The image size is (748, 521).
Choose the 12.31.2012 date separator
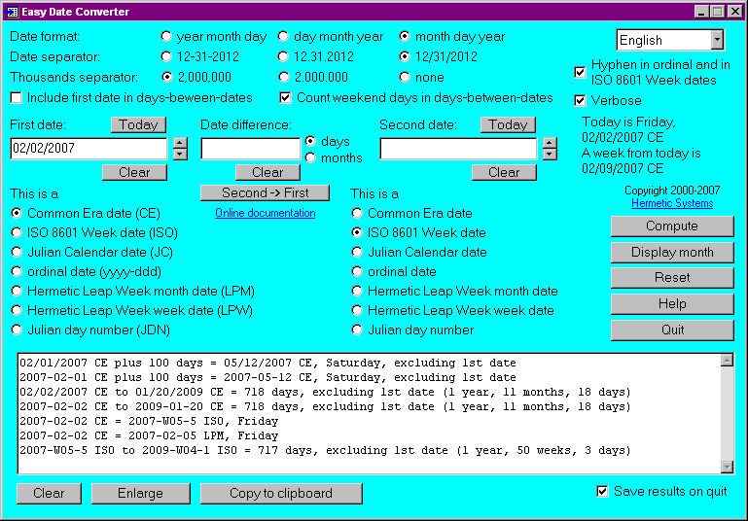[x=283, y=56]
